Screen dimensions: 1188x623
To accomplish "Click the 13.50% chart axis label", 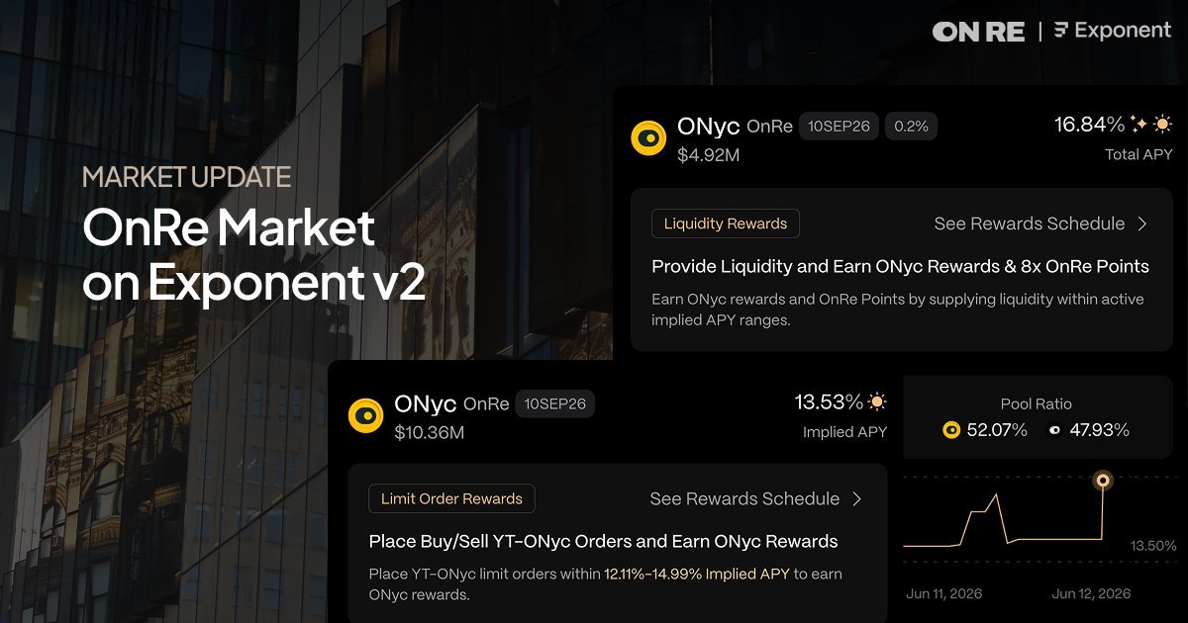I will 1153,546.
